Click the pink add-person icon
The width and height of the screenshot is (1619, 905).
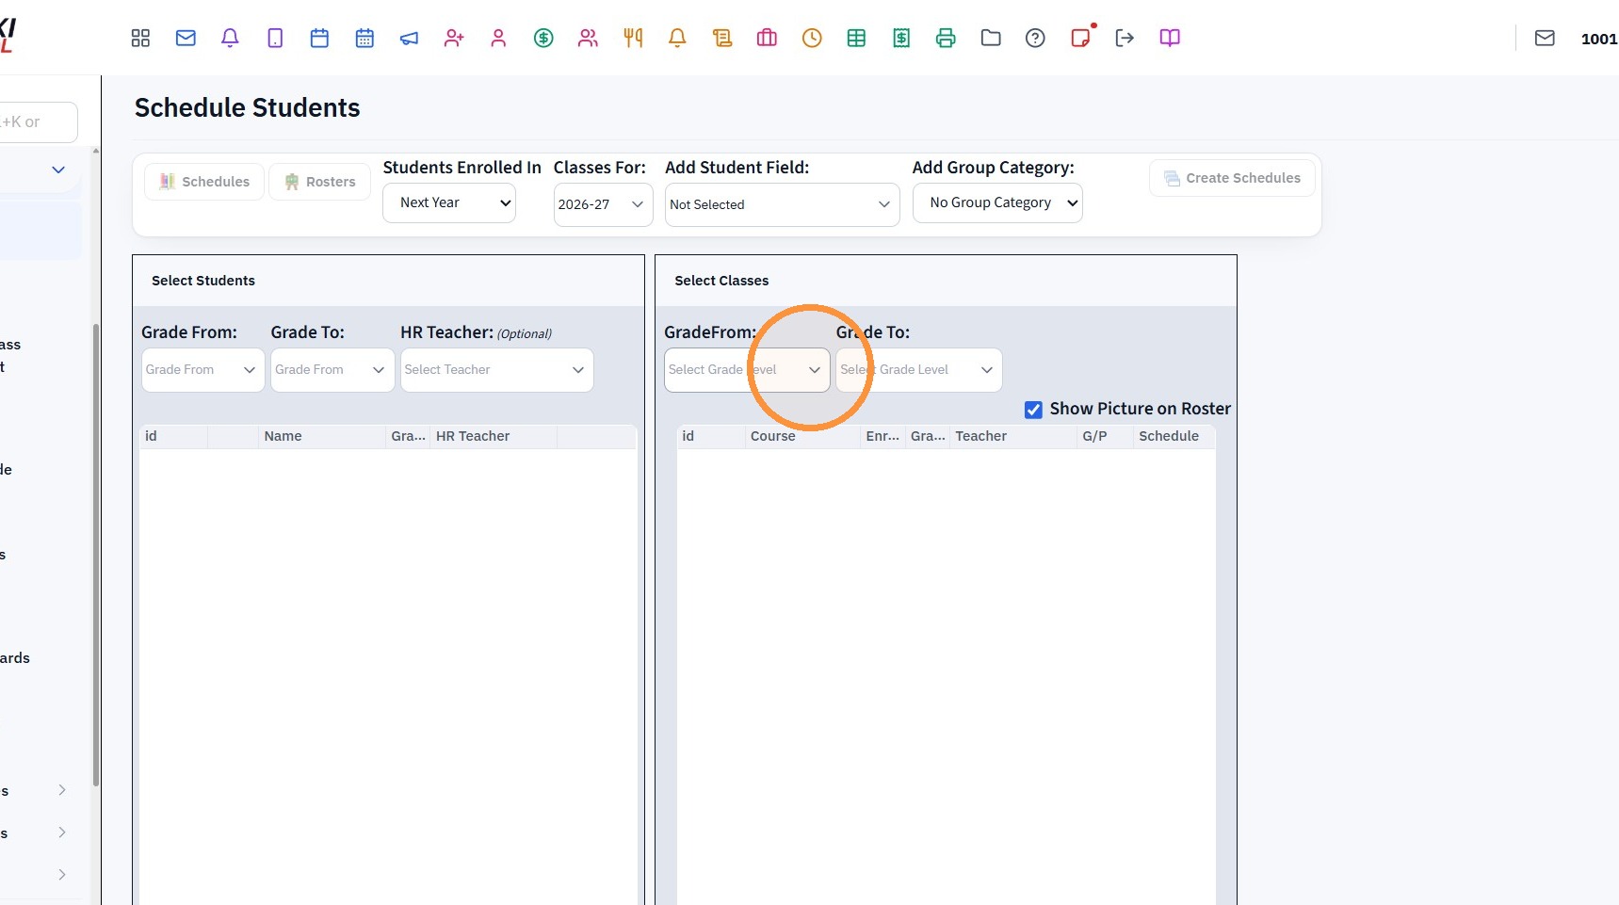[x=454, y=38]
